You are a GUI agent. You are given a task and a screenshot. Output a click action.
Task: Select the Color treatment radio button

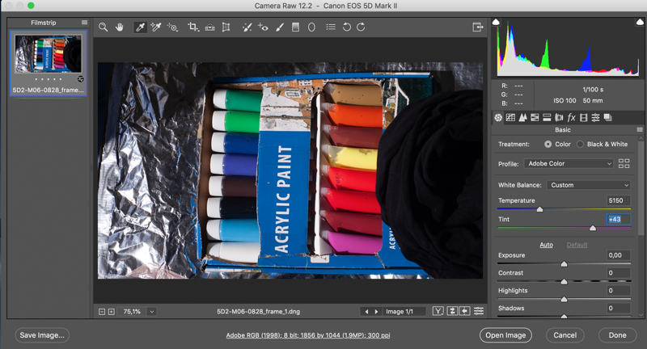[x=548, y=145]
